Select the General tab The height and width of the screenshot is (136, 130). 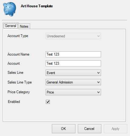coord(11,26)
